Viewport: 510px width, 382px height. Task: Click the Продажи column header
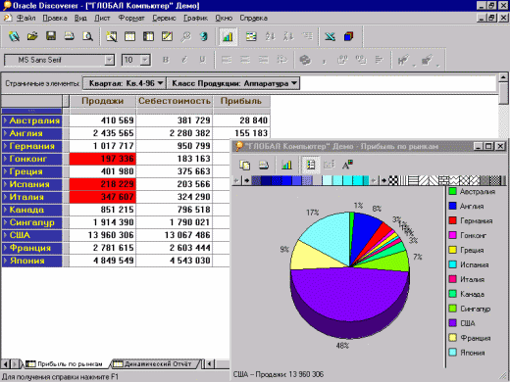pos(103,101)
